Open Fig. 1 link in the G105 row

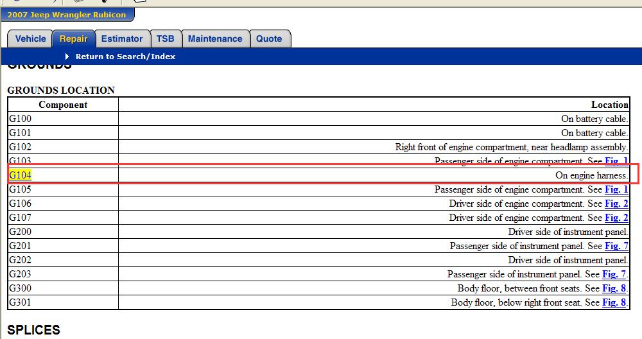616,189
